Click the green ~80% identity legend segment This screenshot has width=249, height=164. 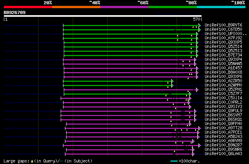click(173, 7)
